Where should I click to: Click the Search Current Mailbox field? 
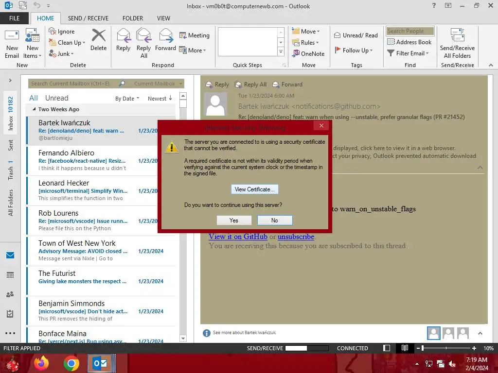(73, 84)
